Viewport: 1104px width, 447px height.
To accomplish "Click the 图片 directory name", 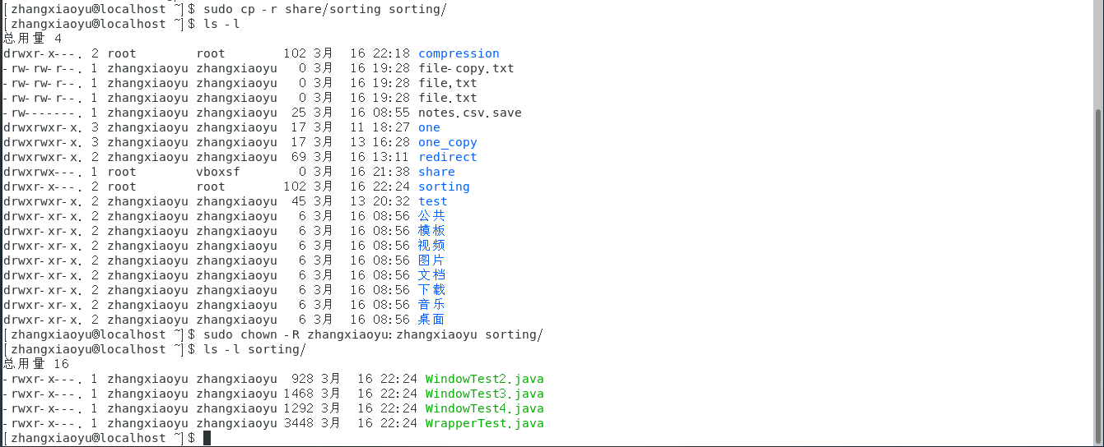I will 431,260.
